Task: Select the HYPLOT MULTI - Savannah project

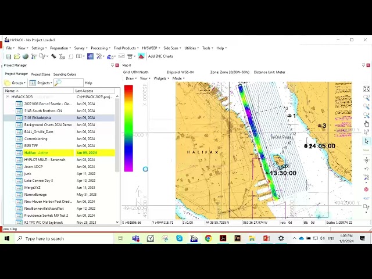Action: [59, 160]
